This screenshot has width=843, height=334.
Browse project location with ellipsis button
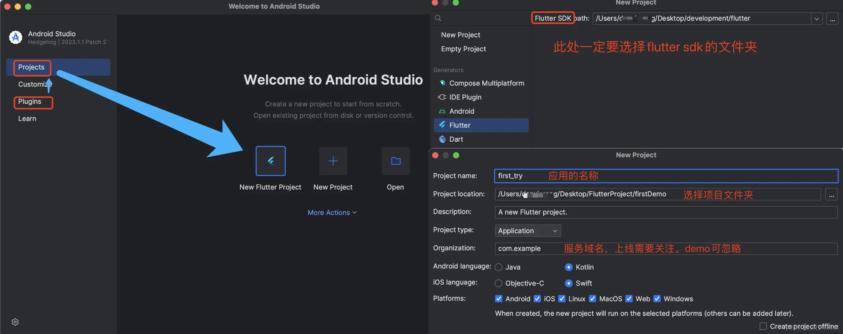click(x=832, y=194)
